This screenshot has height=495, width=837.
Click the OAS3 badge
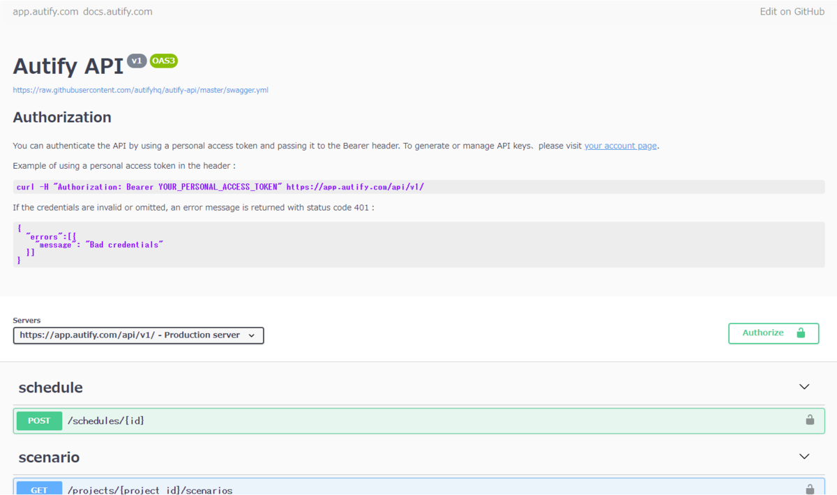click(164, 61)
